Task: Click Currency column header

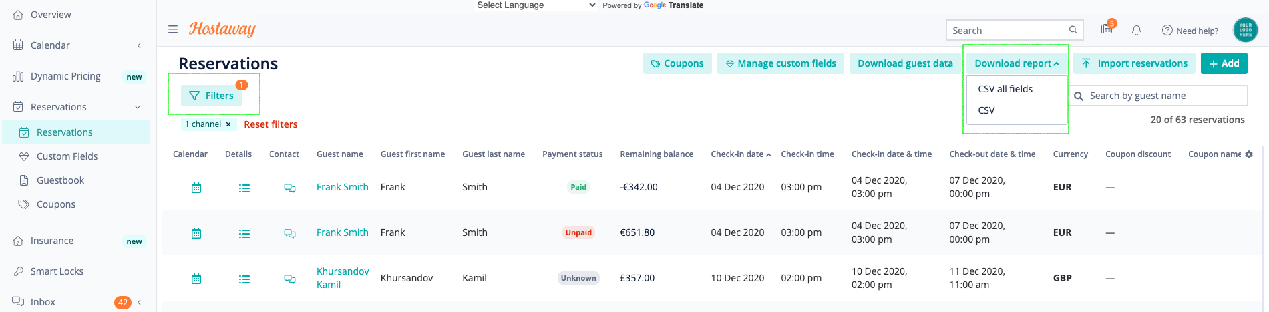Action: [x=1071, y=154]
